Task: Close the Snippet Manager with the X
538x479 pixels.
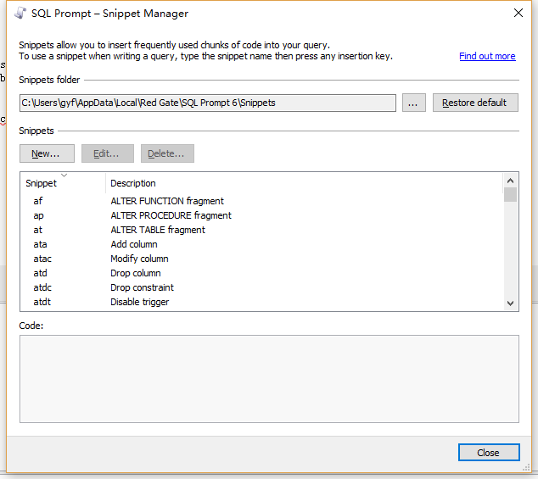Action: pyautogui.click(x=518, y=13)
